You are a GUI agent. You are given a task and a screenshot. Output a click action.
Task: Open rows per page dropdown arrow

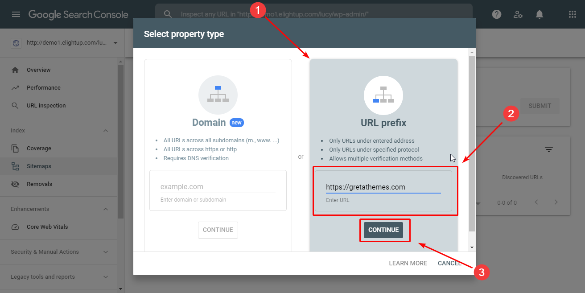[x=478, y=204]
